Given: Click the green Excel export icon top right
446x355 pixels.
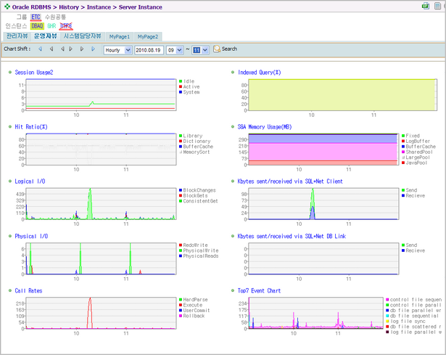Looking at the screenshot, I should tap(426, 6).
